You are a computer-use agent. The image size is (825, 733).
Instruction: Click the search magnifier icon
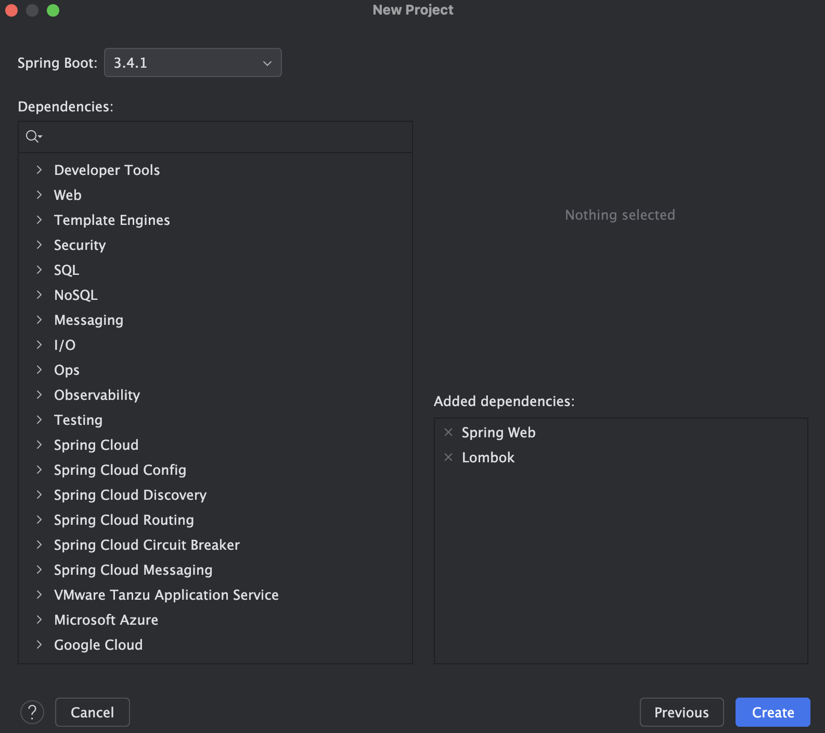(x=34, y=136)
